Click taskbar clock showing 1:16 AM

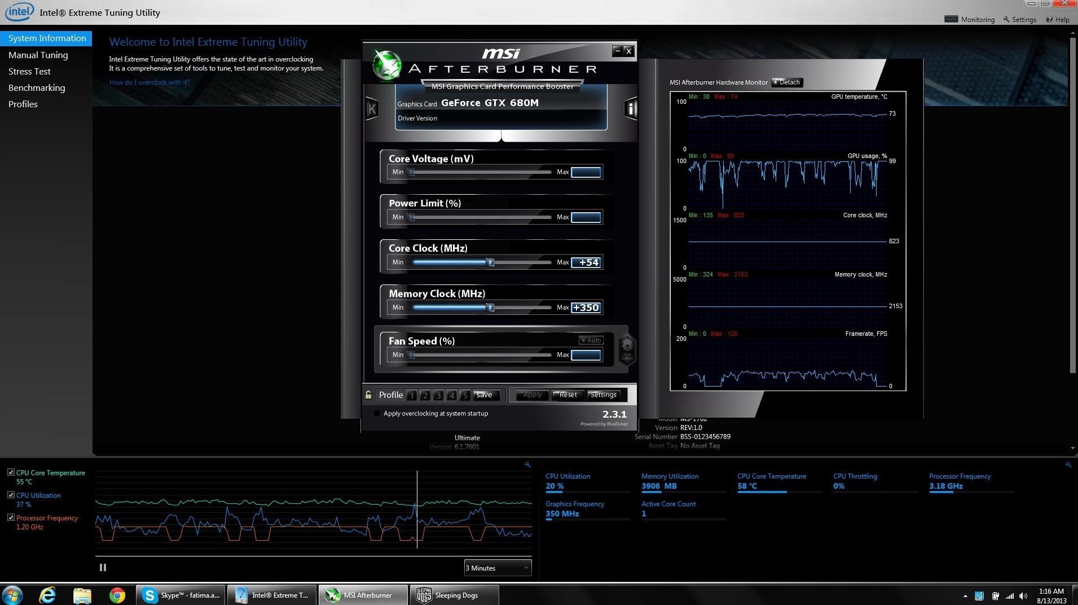click(x=1051, y=596)
